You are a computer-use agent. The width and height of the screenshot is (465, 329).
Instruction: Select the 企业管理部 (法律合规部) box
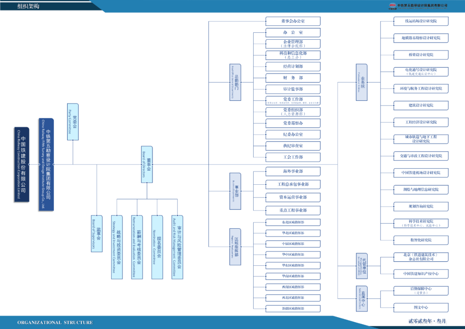click(x=293, y=43)
